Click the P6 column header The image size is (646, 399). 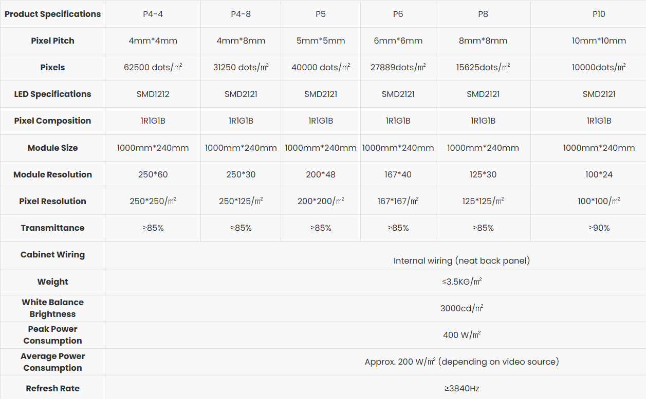(x=398, y=14)
